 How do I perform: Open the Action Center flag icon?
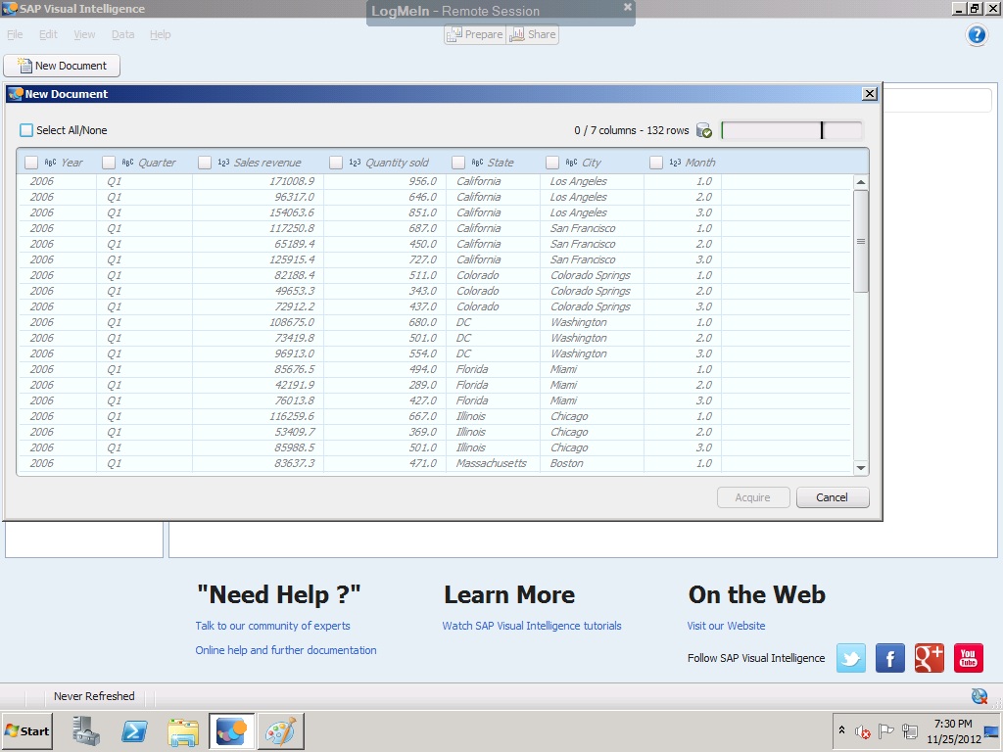tap(885, 730)
